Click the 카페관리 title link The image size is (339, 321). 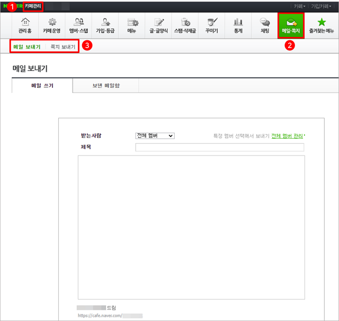pyautogui.click(x=32, y=6)
